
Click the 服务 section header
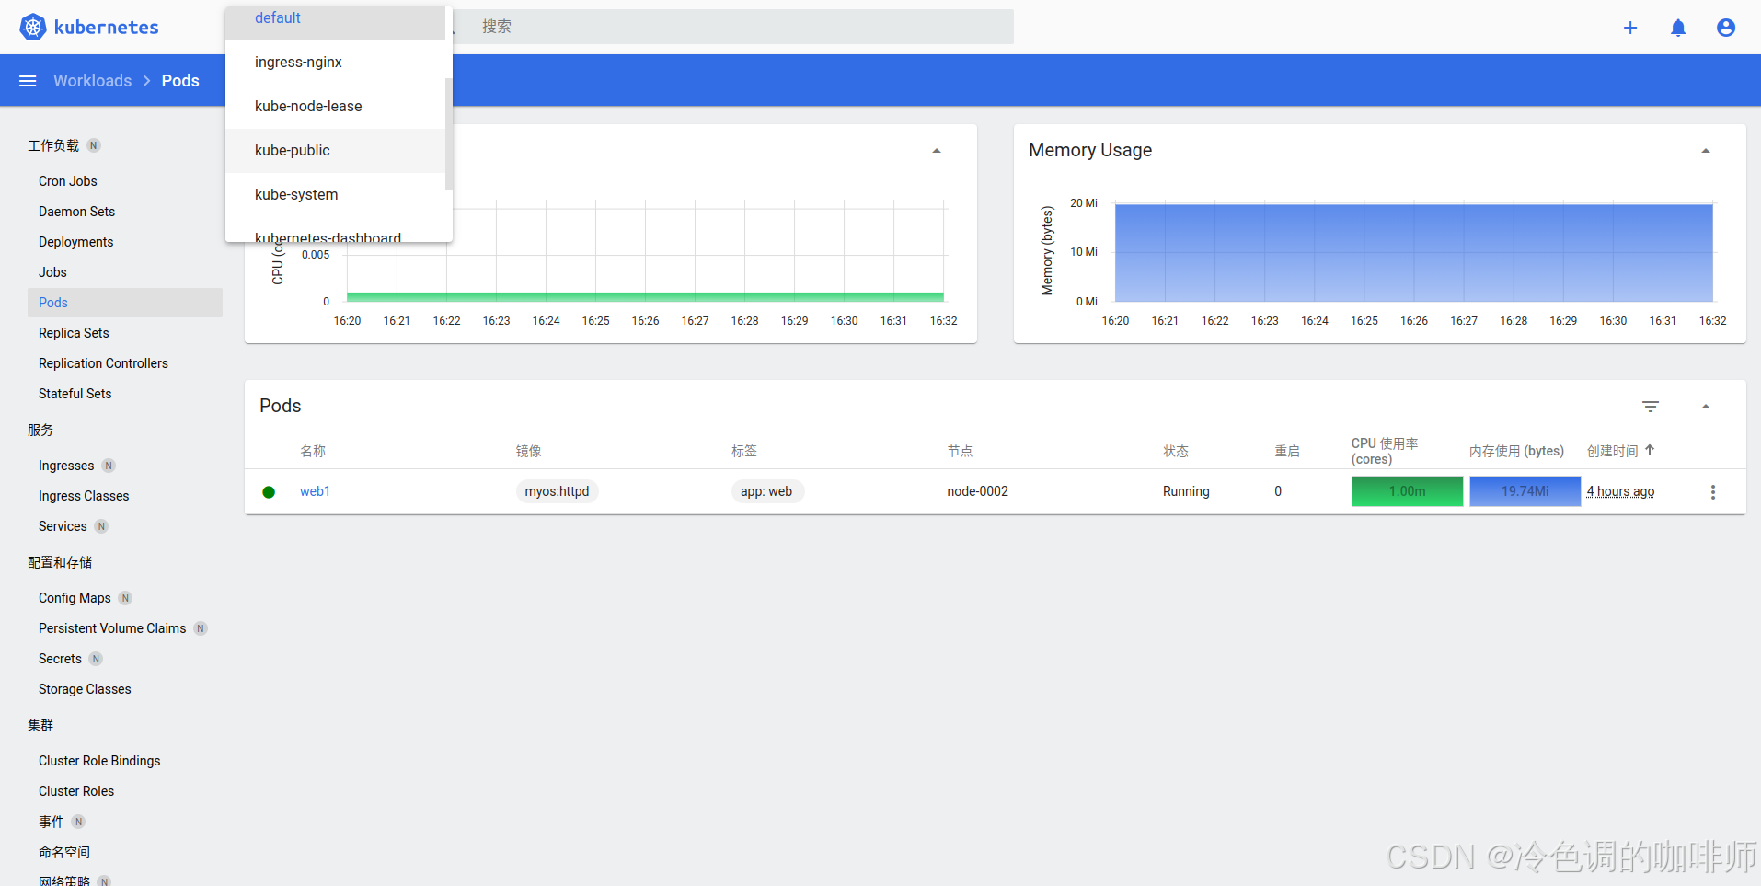(40, 430)
